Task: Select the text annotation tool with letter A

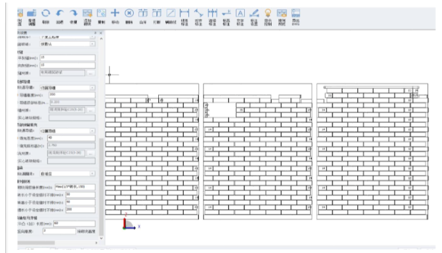Action: [240, 17]
